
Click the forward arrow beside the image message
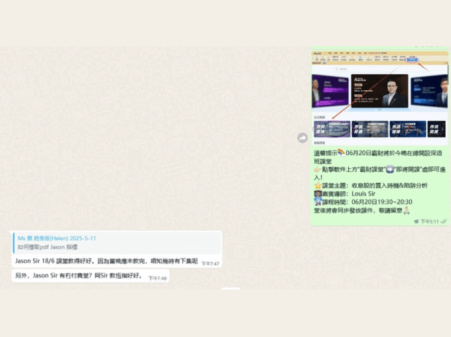point(302,138)
